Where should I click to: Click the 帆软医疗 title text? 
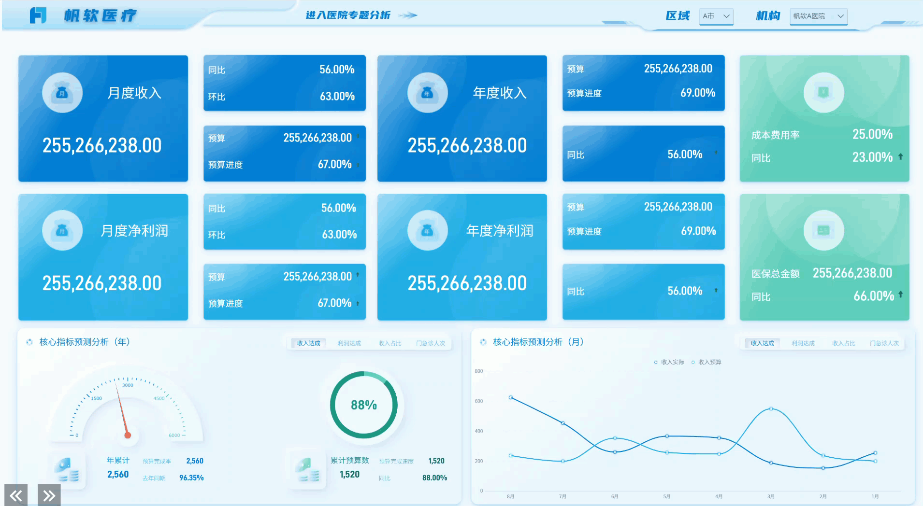(101, 15)
